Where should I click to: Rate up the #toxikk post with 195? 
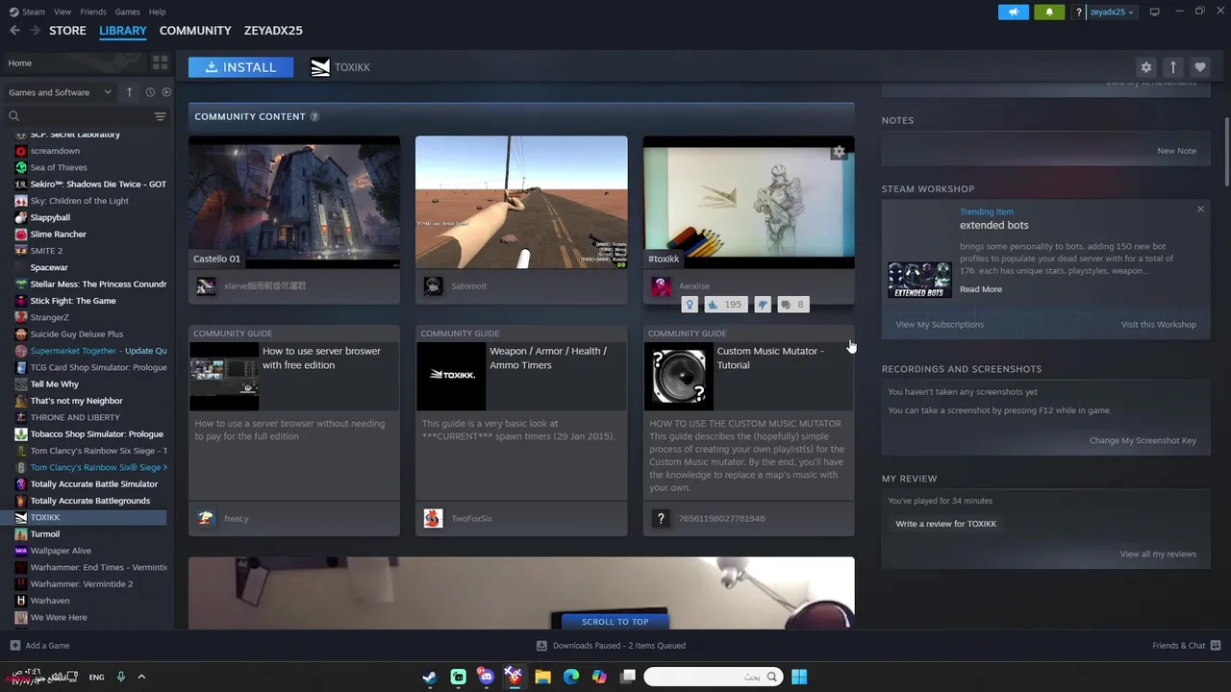click(x=725, y=305)
